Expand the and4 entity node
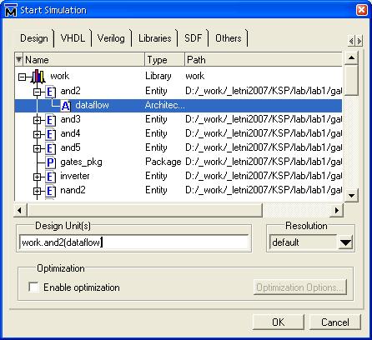This screenshot has height=340, width=372. point(37,134)
